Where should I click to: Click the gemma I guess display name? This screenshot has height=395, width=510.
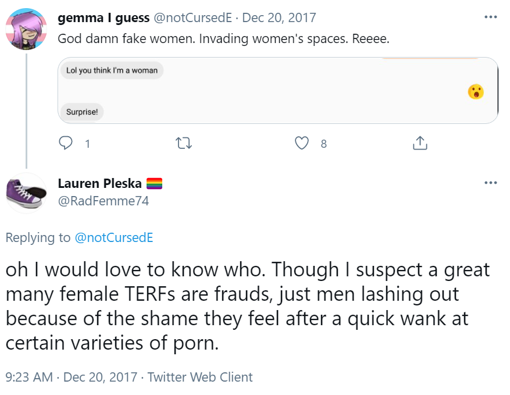coord(104,17)
